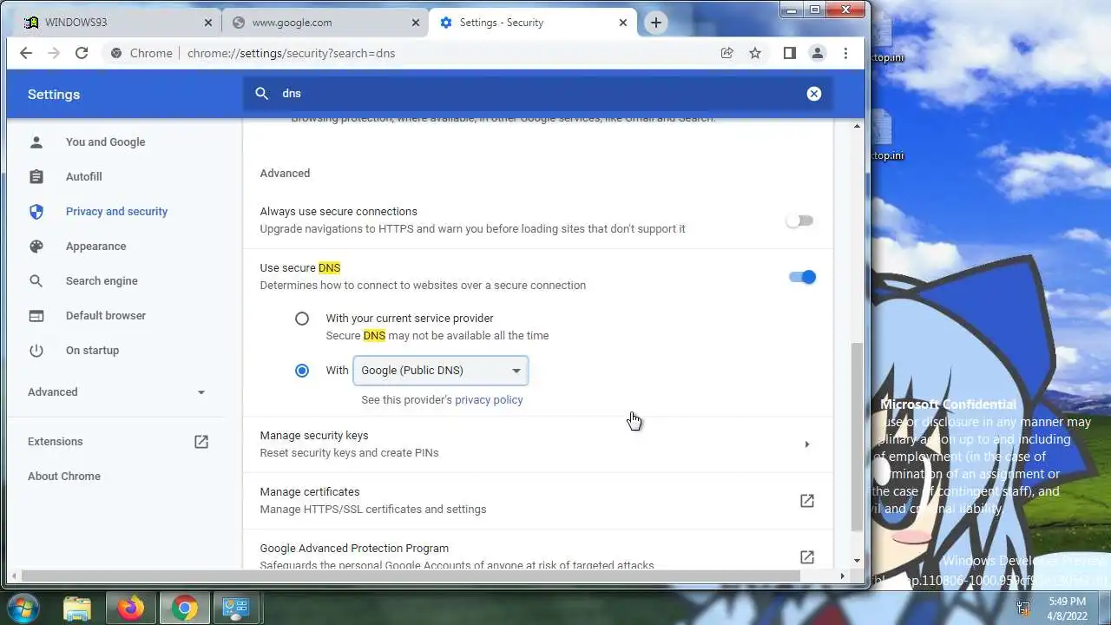Open About Chrome page
The width and height of the screenshot is (1111, 625).
click(x=63, y=477)
